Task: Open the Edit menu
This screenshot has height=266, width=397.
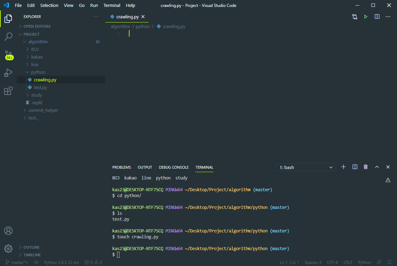Action: (x=31, y=5)
